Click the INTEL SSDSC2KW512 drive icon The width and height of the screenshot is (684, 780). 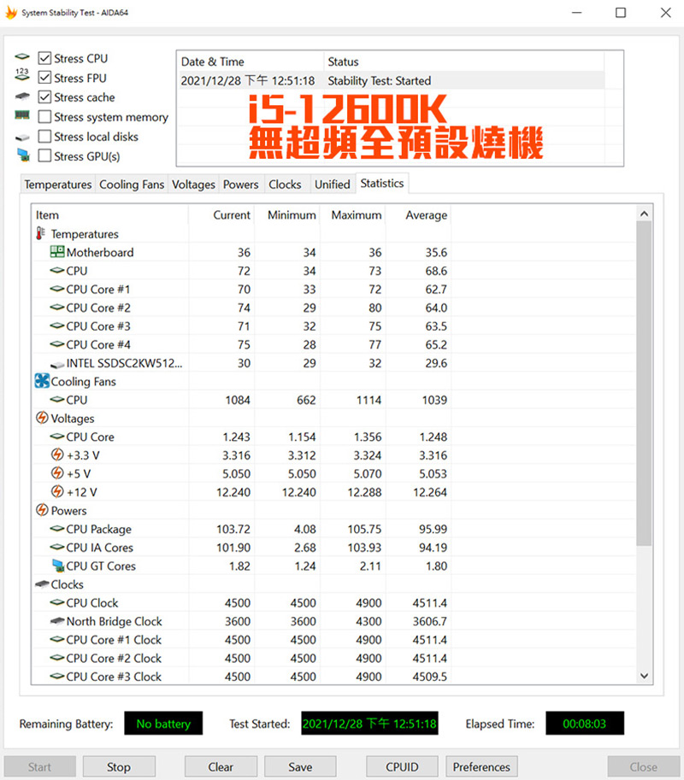coord(58,365)
